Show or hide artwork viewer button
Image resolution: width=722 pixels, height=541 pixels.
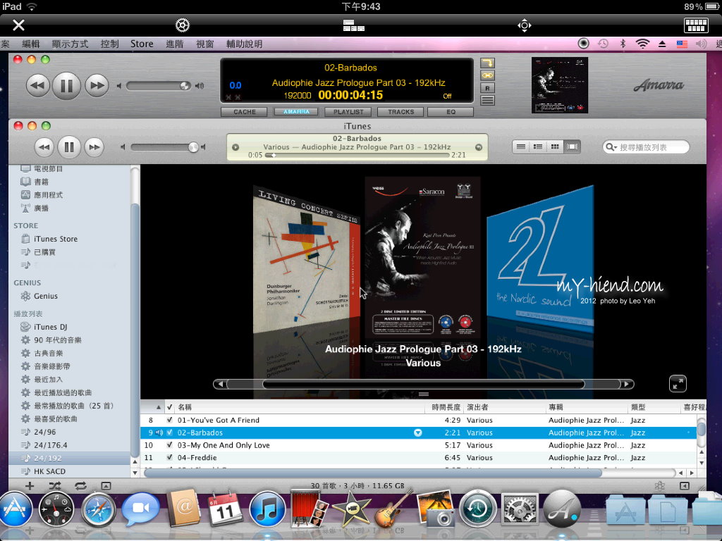[x=106, y=486]
